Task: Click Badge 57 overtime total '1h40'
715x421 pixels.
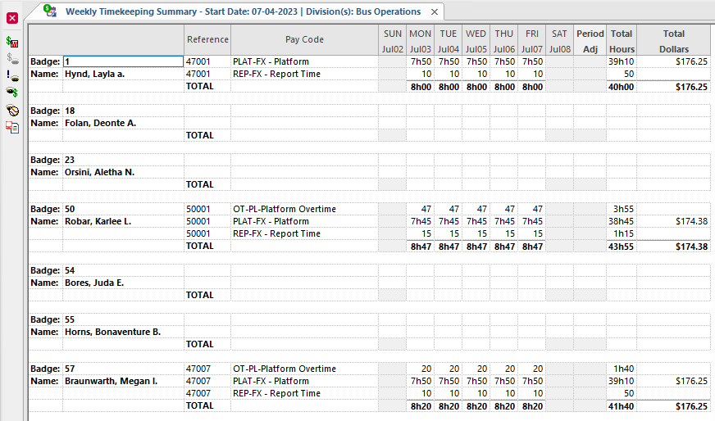Action: [x=623, y=369]
